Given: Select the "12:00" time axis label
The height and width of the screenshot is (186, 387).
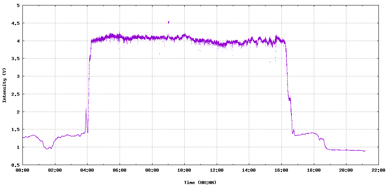Looking at the screenshot, I should [217, 170].
